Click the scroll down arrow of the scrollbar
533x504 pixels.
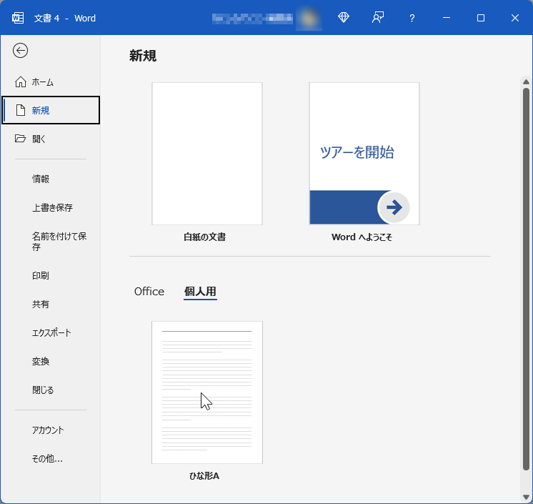pos(526,497)
